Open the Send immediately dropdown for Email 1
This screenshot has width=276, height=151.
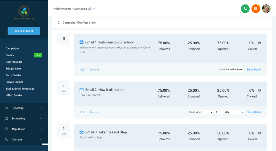coord(234,69)
